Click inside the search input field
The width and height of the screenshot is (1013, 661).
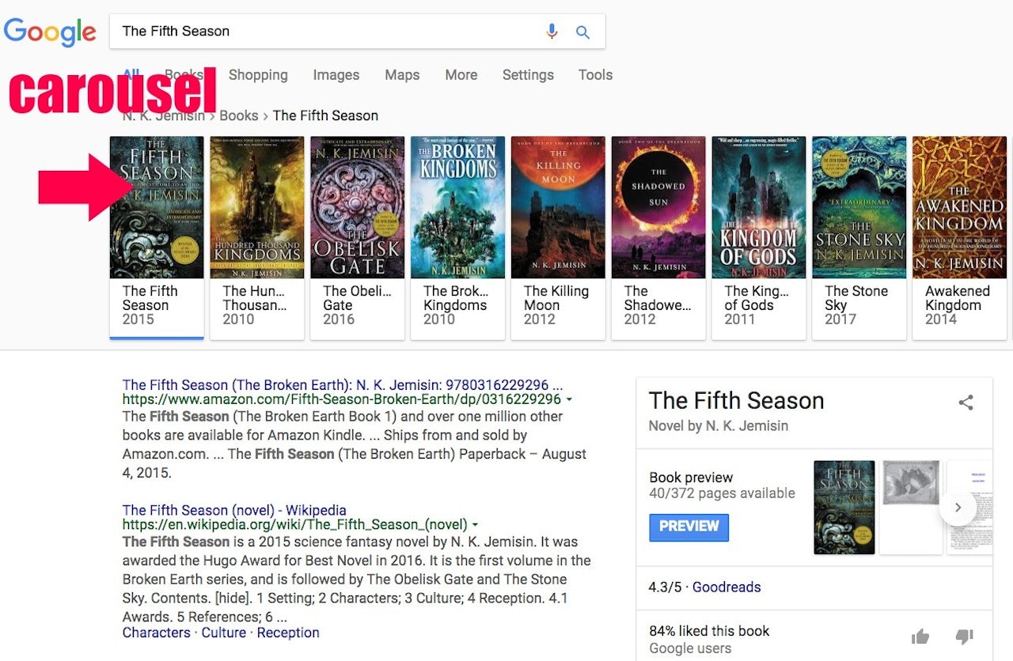pyautogui.click(x=317, y=32)
